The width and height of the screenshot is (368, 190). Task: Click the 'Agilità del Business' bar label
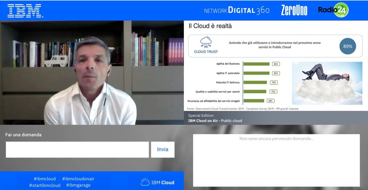point(228,64)
